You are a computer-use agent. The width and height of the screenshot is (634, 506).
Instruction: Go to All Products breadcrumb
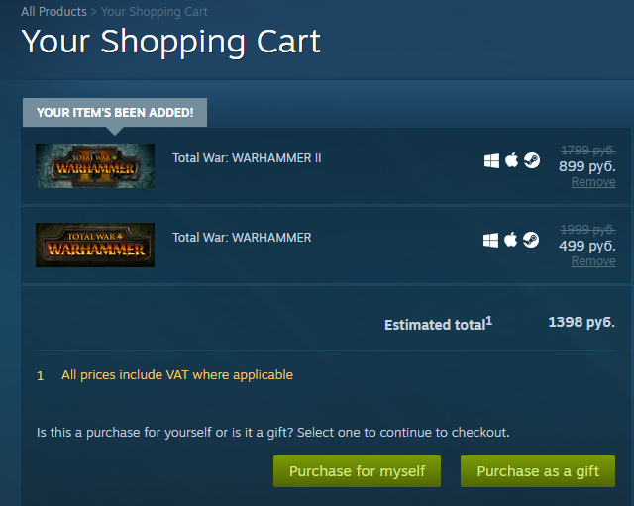(x=53, y=12)
